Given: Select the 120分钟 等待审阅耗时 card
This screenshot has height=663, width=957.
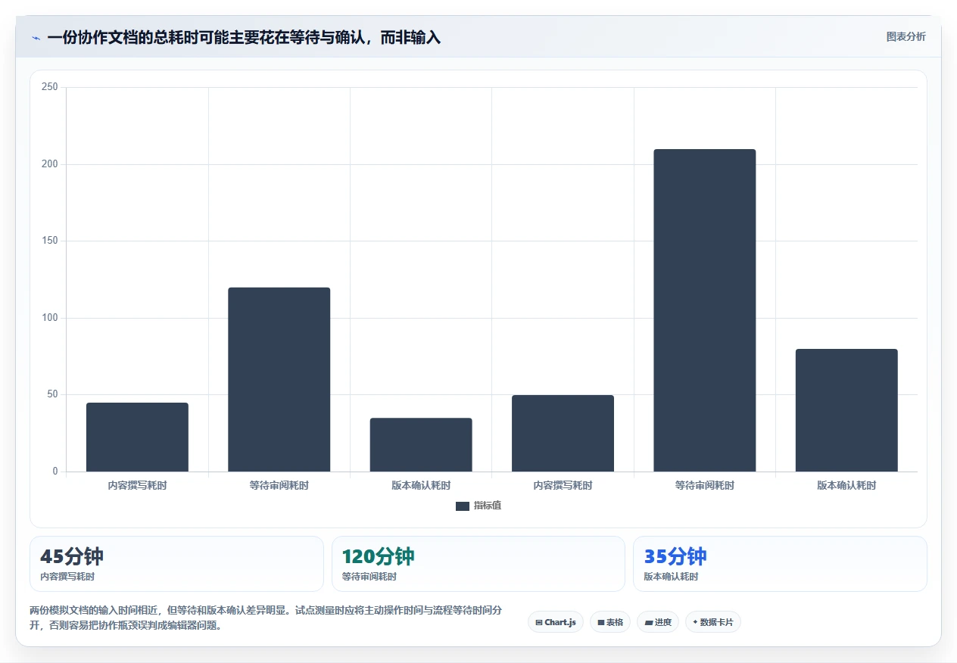Looking at the screenshot, I should [x=478, y=564].
